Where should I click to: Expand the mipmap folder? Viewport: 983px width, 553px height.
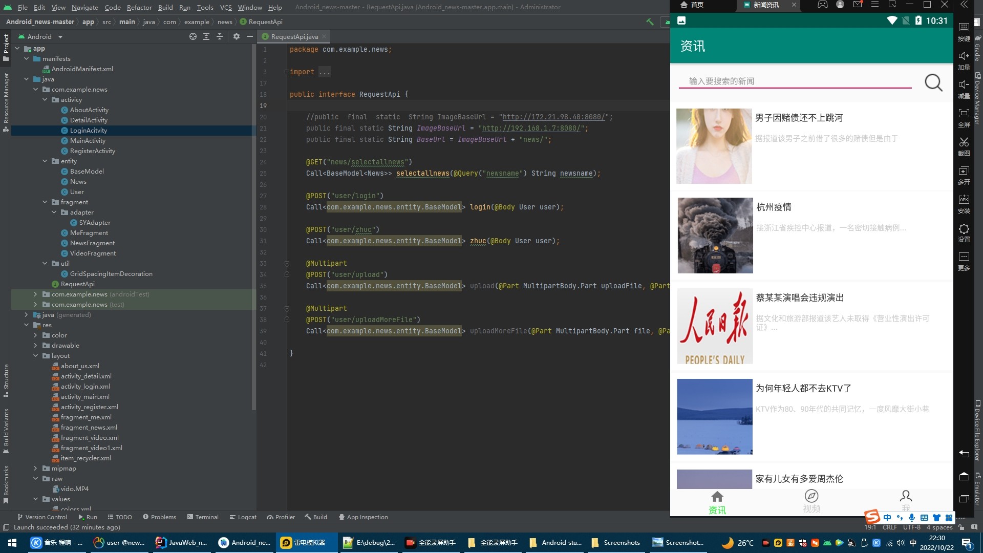(x=35, y=468)
